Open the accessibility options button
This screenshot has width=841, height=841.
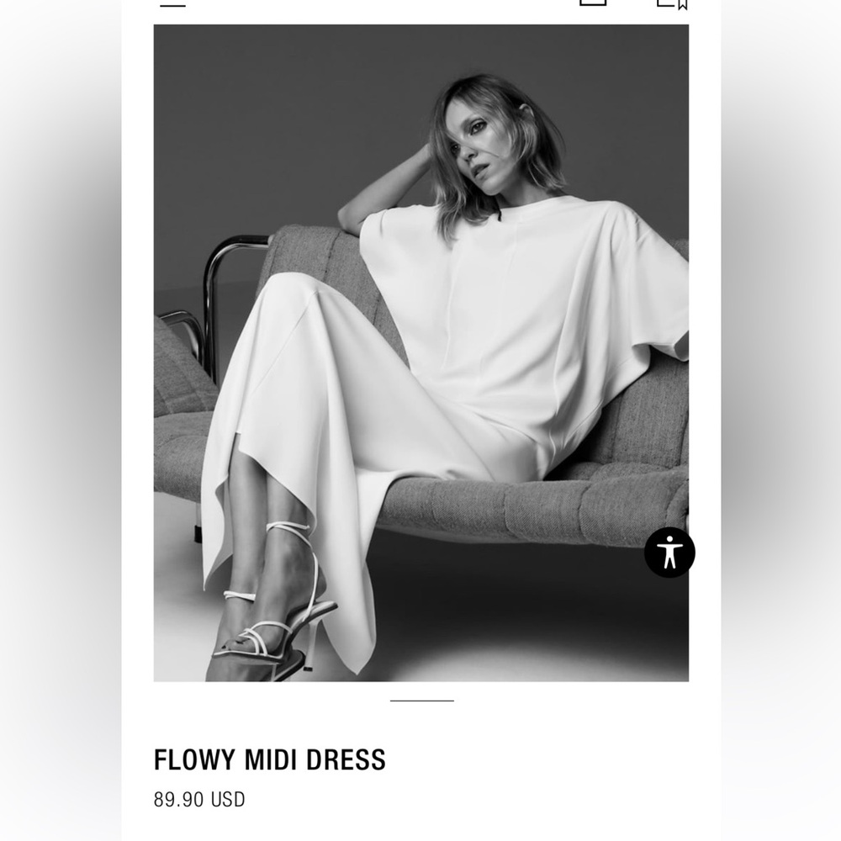point(669,553)
